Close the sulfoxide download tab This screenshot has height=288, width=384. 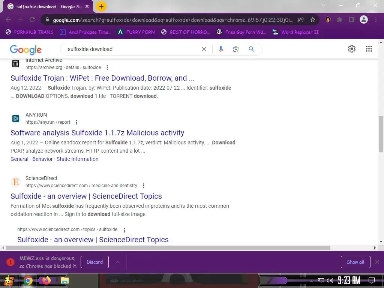(x=87, y=7)
